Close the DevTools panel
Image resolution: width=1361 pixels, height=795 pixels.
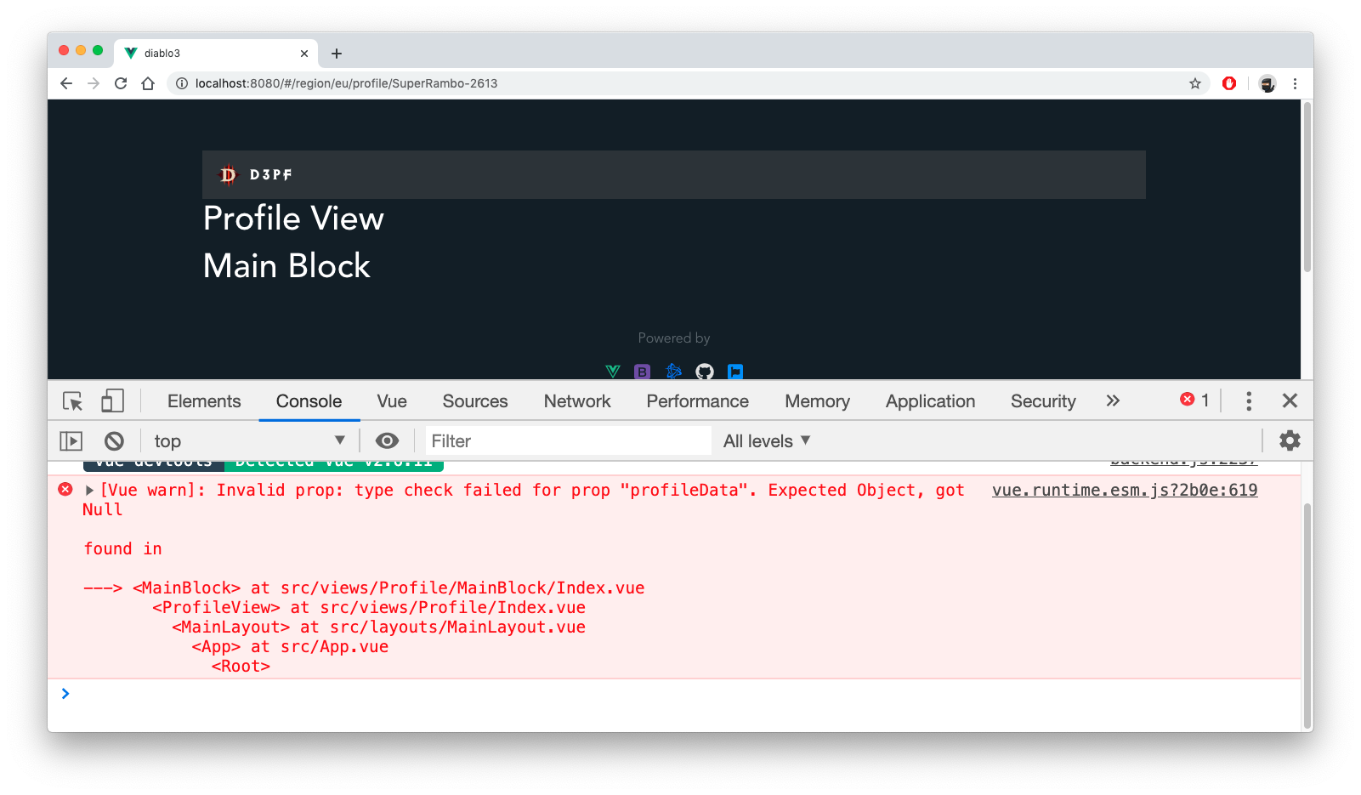pos(1290,400)
